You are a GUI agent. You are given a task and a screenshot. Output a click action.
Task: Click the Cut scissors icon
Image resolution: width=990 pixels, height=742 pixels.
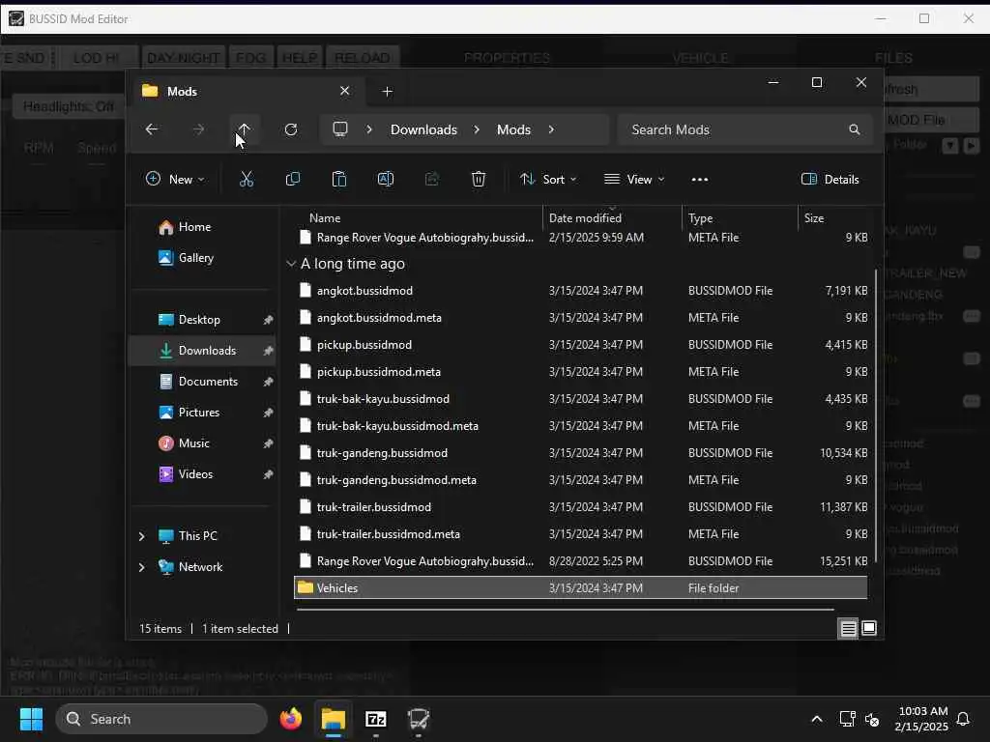[247, 179]
